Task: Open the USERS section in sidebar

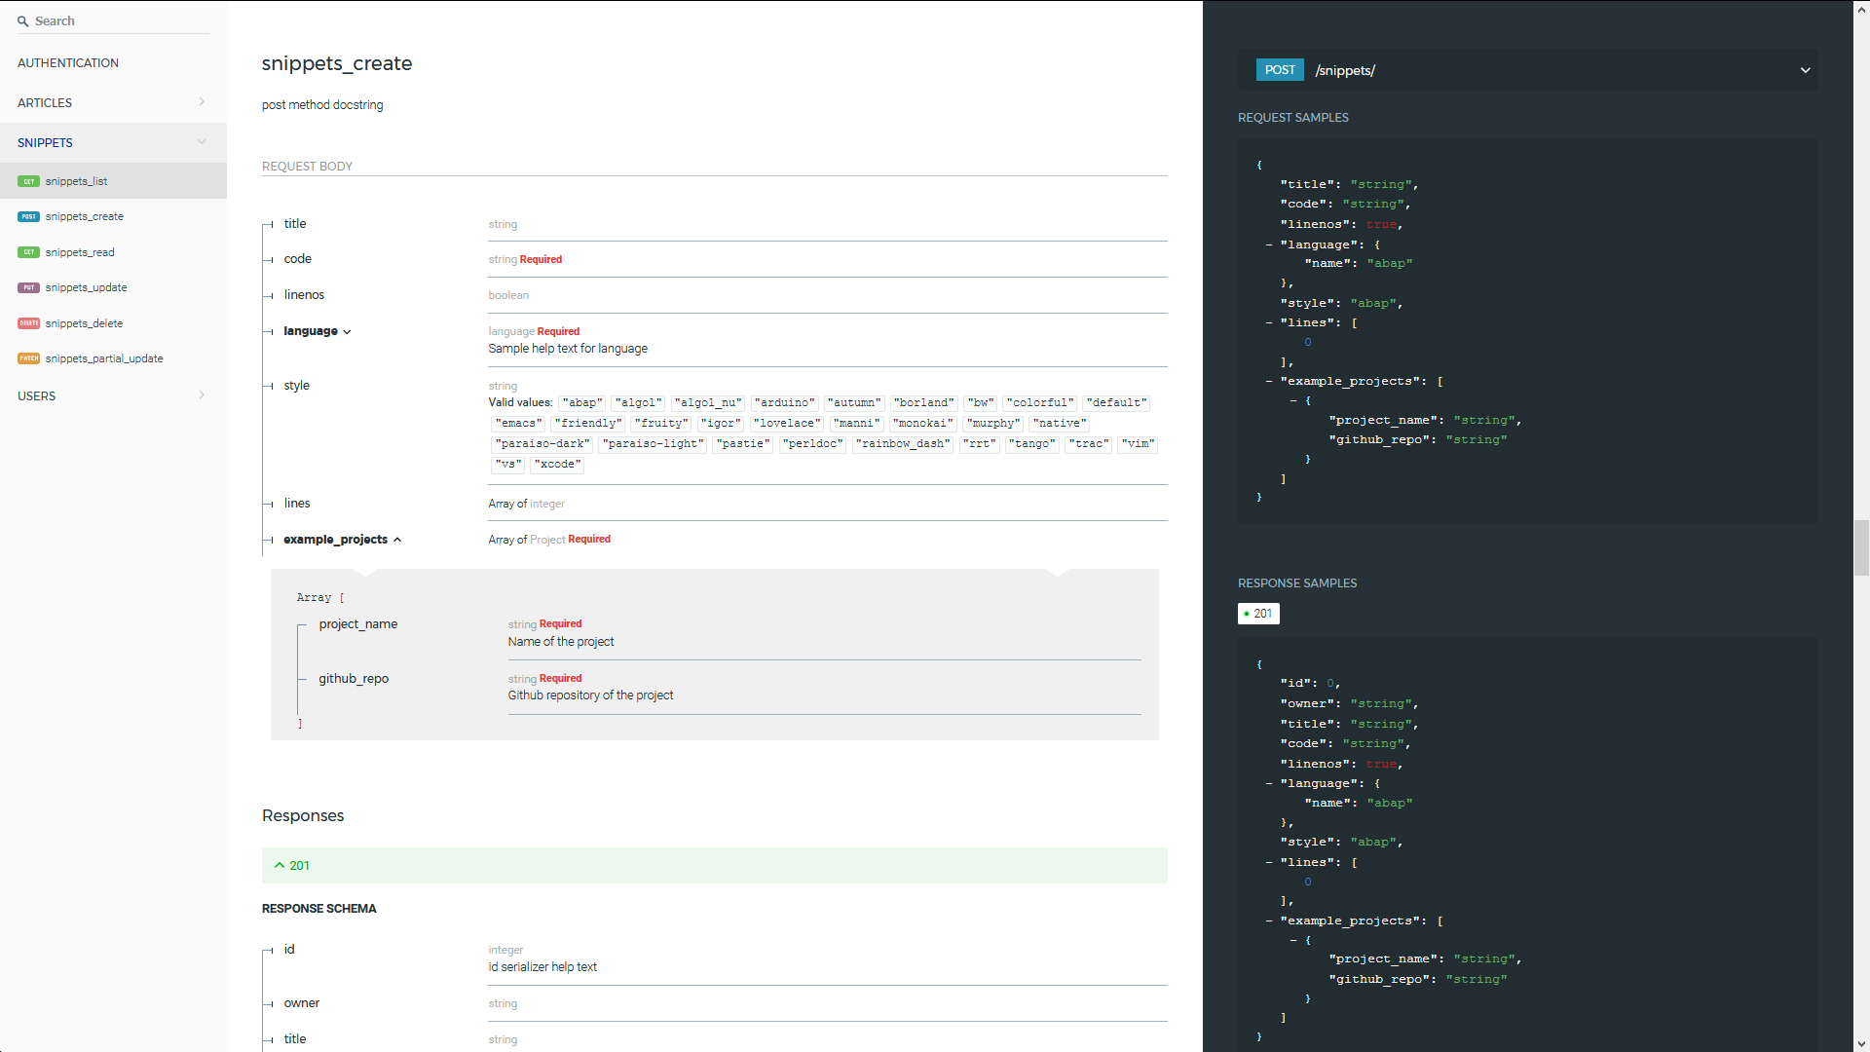Action: click(113, 395)
